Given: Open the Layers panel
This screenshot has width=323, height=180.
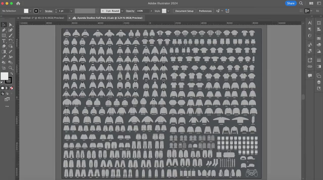Looking at the screenshot, I should pos(319,82).
